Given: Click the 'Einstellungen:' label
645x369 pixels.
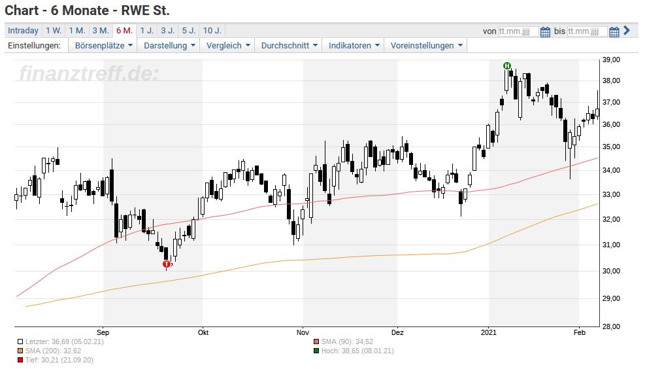Looking at the screenshot, I should [x=34, y=46].
